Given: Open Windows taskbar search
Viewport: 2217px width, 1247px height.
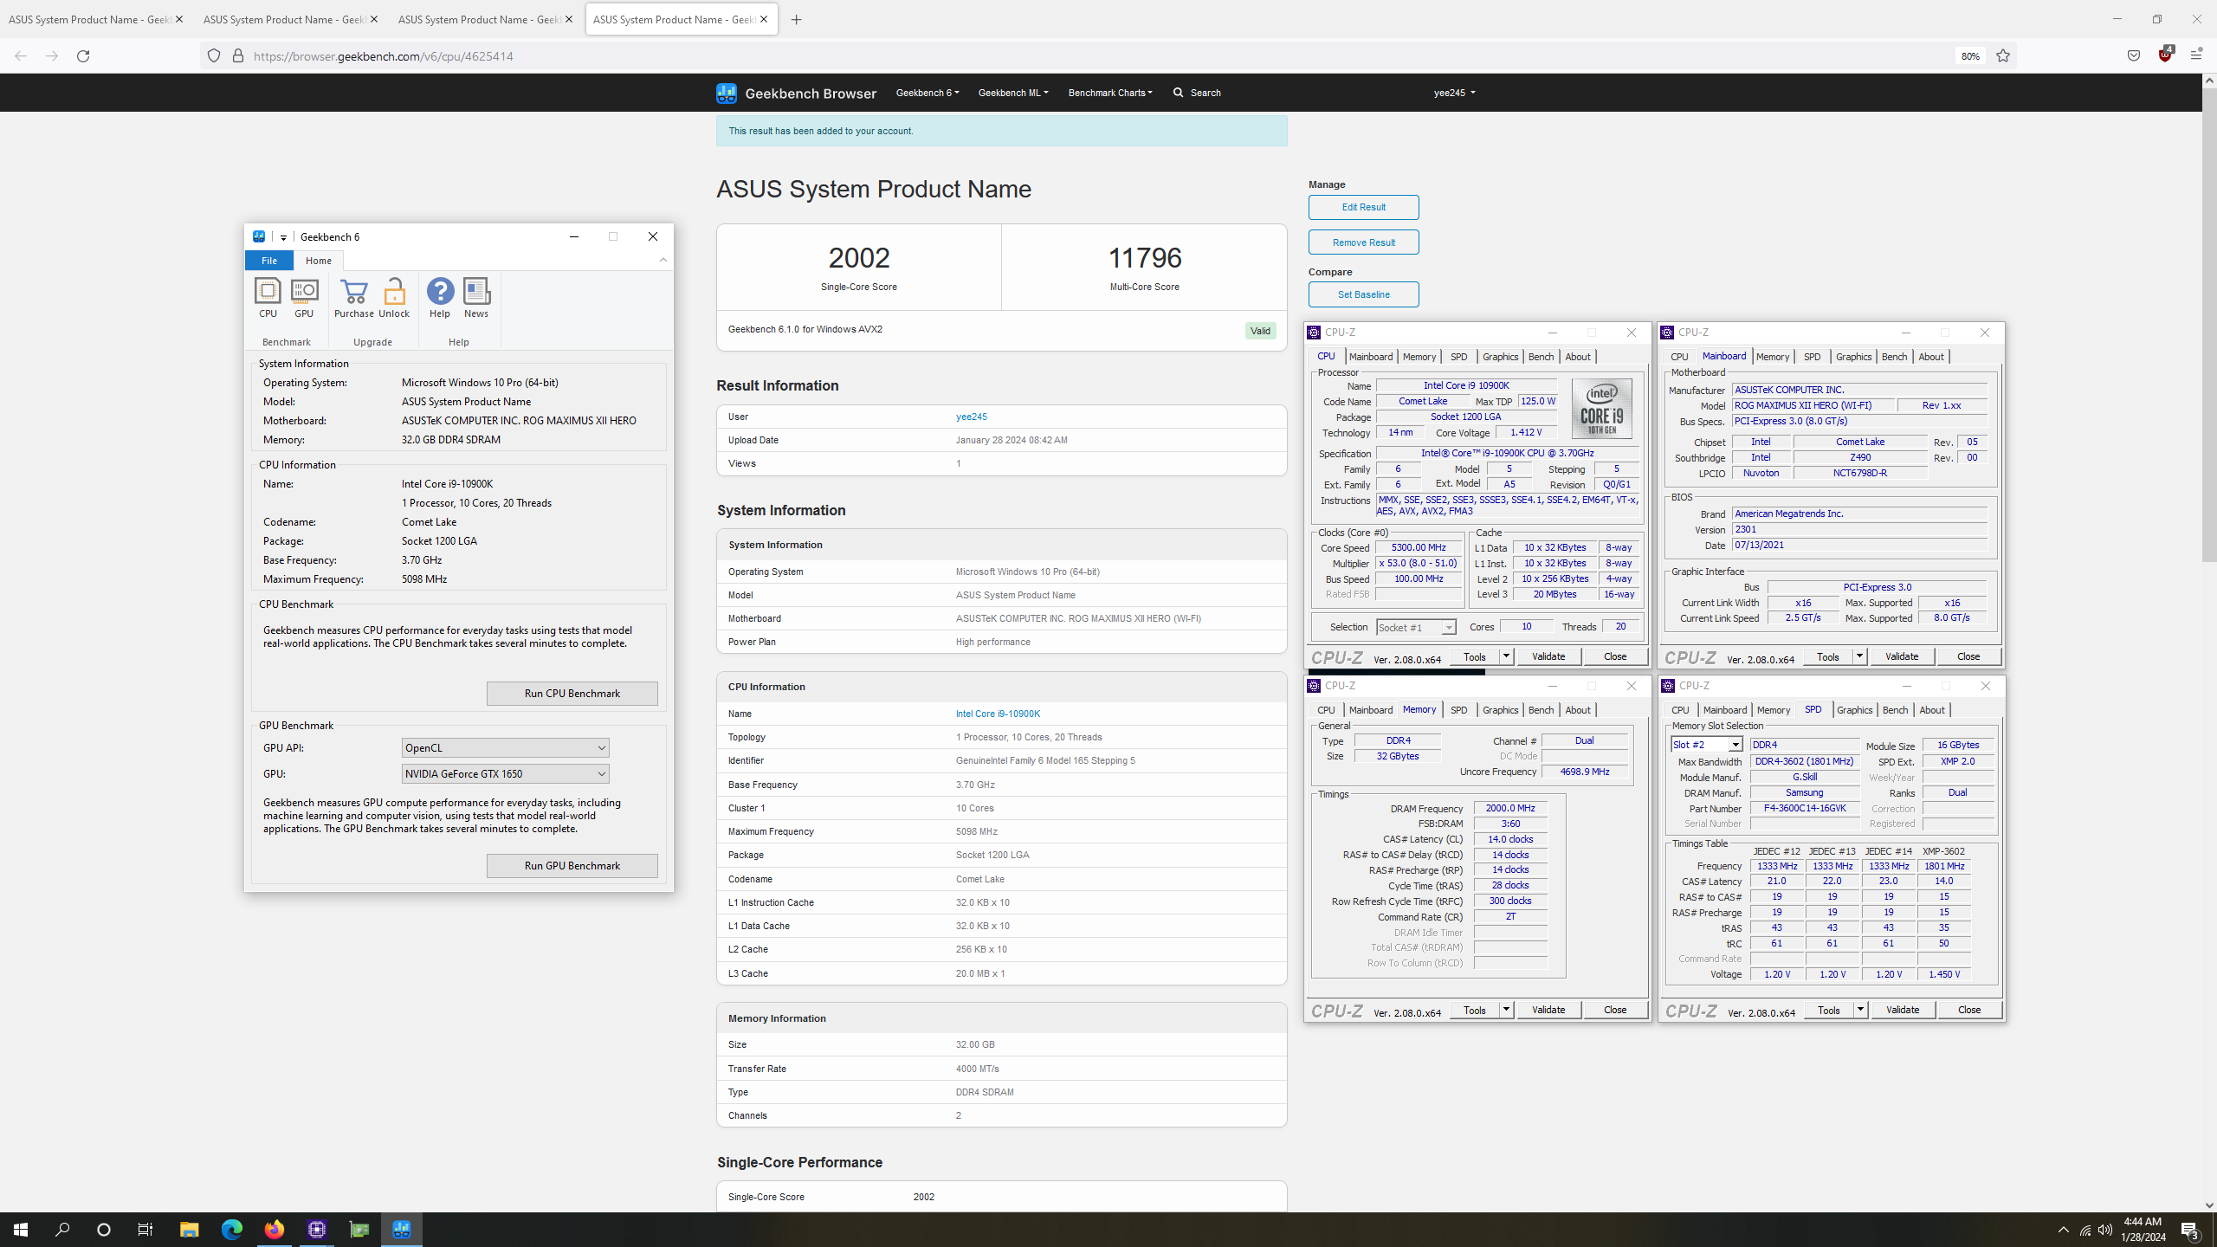Looking at the screenshot, I should click(62, 1230).
